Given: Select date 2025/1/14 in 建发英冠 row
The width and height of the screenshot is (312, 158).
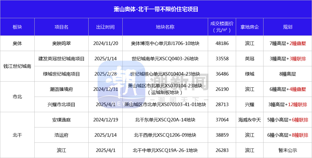Looking at the screenshot, I should [105, 59].
